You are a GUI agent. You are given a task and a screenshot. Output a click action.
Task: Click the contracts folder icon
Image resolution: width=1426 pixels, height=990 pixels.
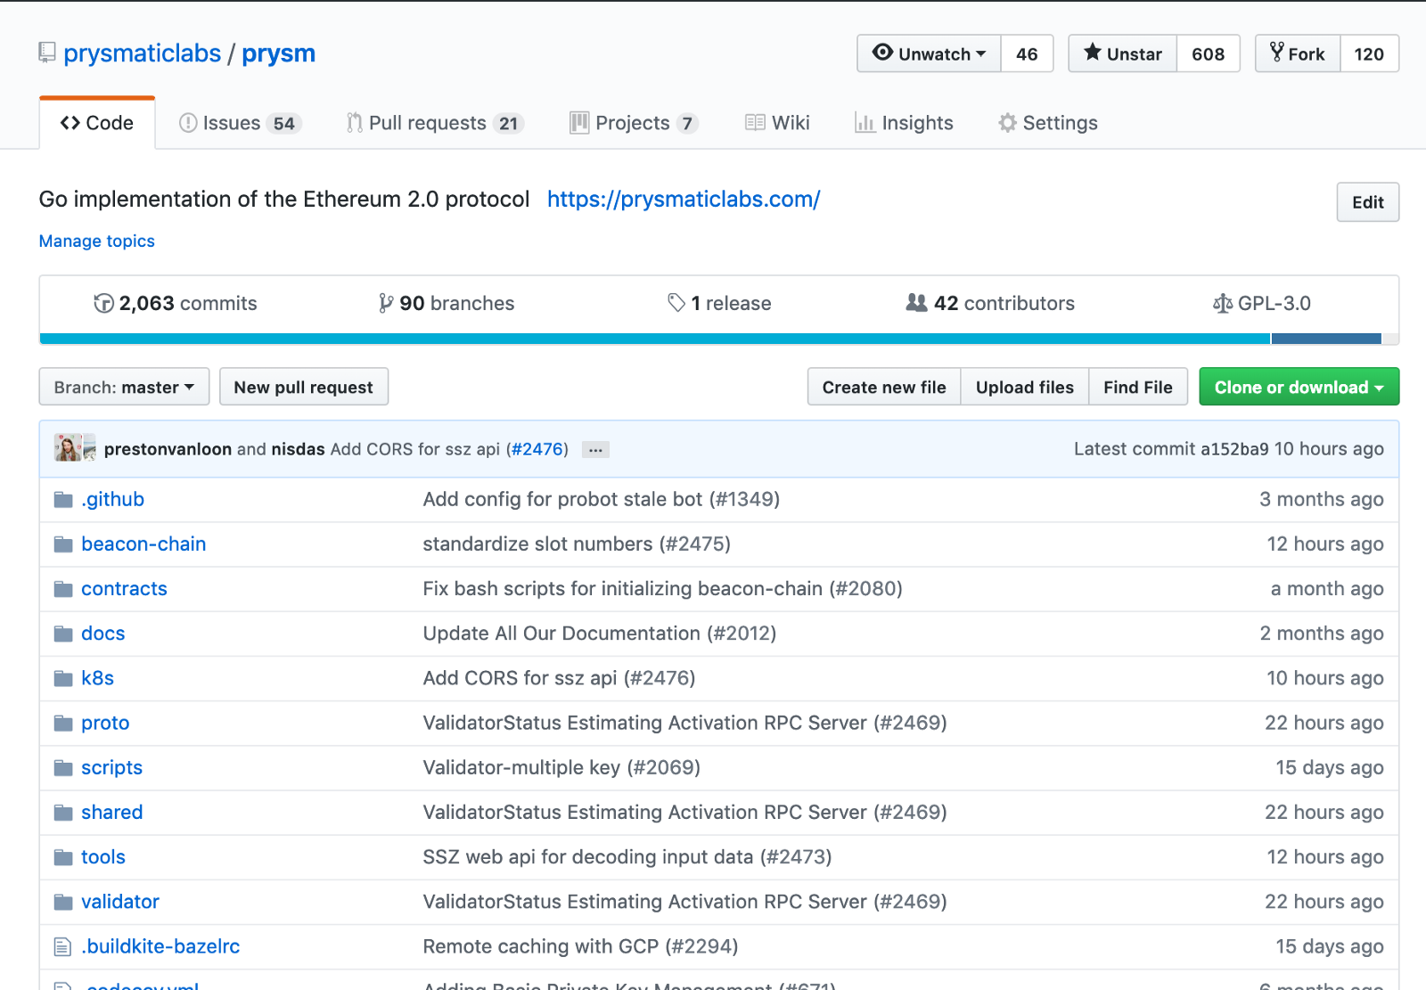tap(63, 589)
